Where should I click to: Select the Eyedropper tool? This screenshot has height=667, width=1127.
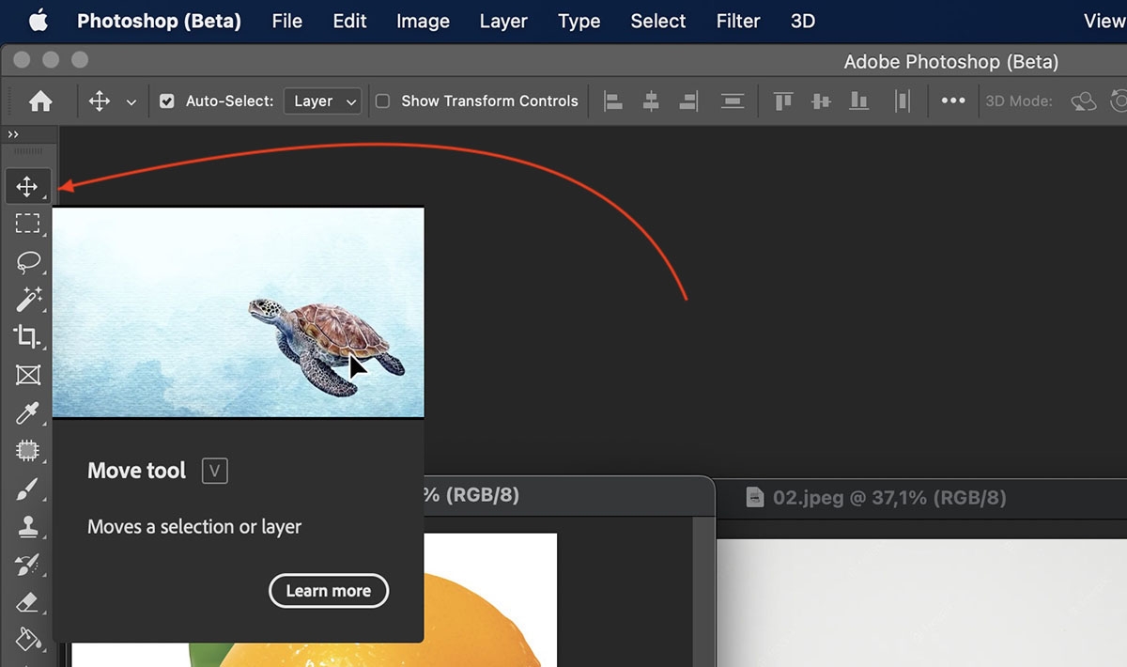point(27,412)
